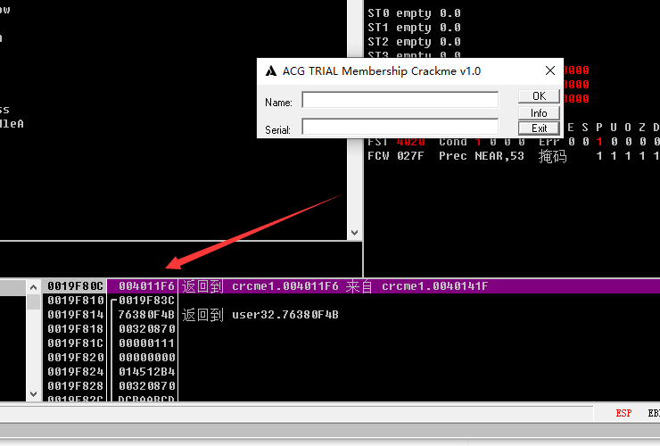660x446 pixels.
Task: Select the return to crcme1.004011F6 comment
Action: [x=334, y=286]
